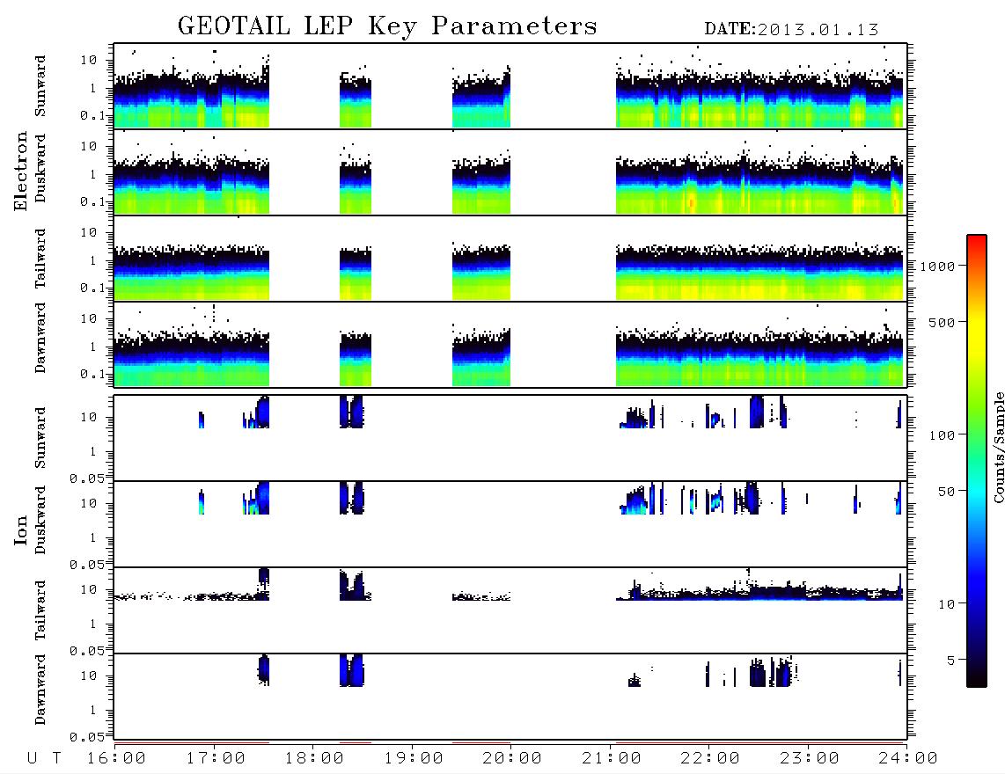Click the "5" colorbar tick value
This screenshot has height=774, width=1005.
point(950,660)
